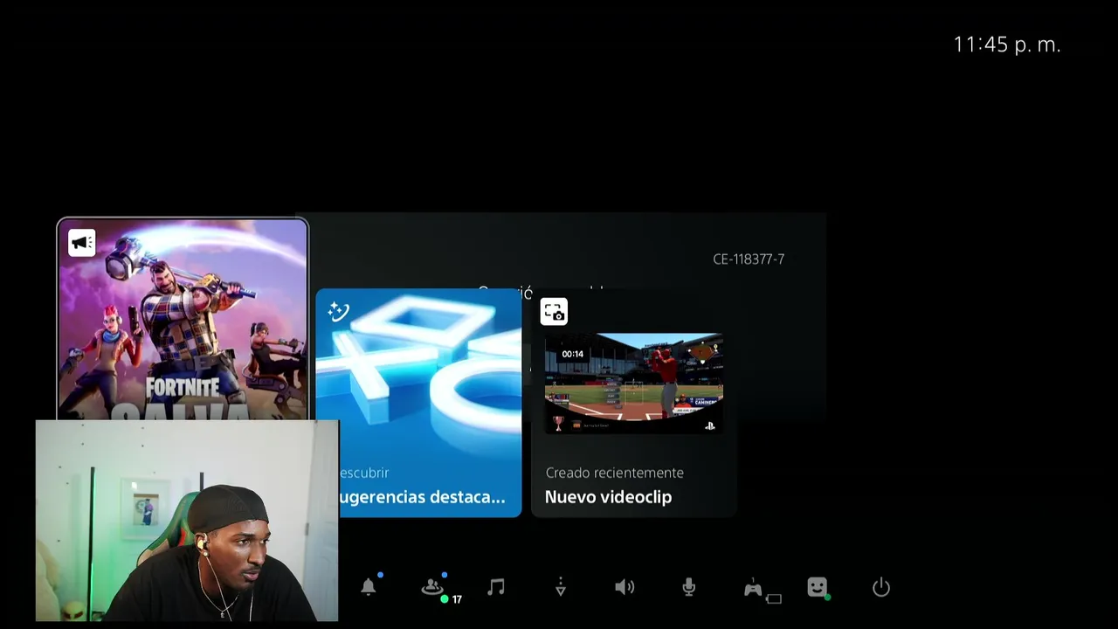Open the microphone icon

pyautogui.click(x=689, y=587)
